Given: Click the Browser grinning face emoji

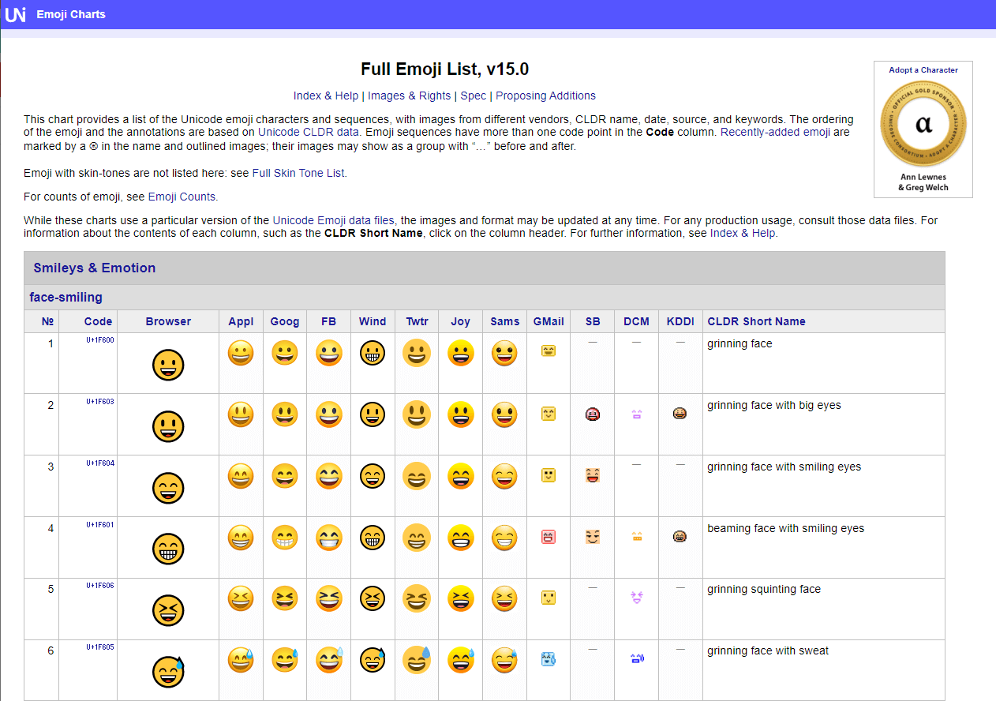Looking at the screenshot, I should [168, 365].
